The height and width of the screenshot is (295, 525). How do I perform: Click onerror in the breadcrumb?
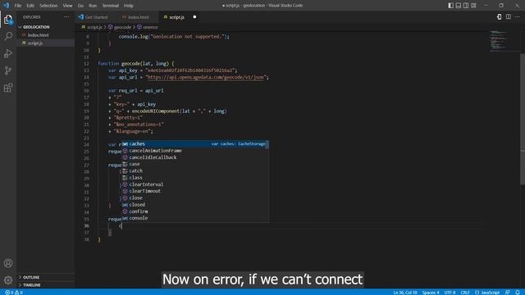pos(150,27)
